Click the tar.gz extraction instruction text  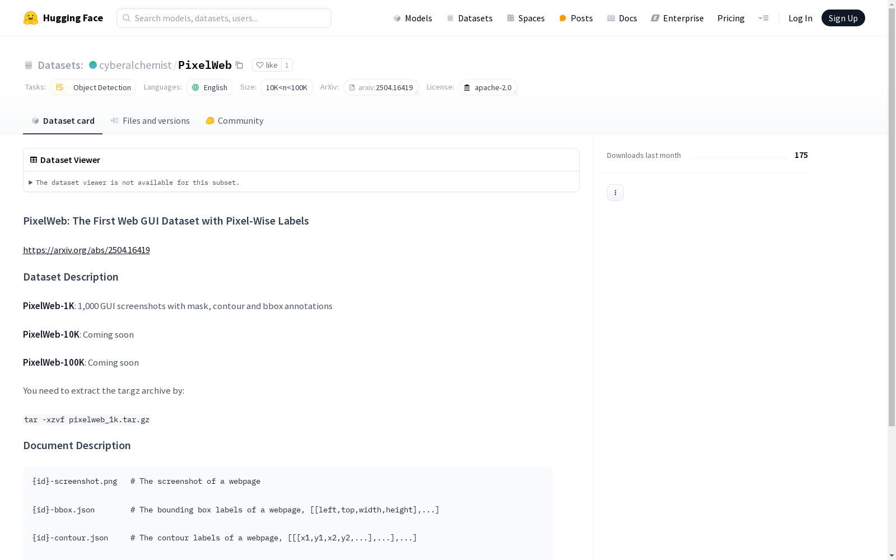pos(104,390)
